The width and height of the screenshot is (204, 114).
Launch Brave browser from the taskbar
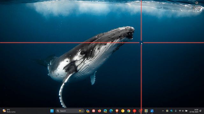tap(117, 111)
